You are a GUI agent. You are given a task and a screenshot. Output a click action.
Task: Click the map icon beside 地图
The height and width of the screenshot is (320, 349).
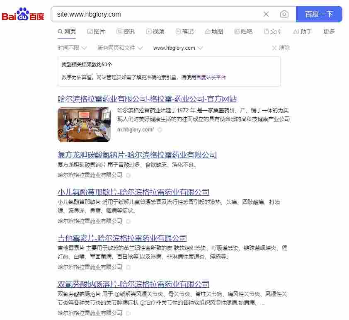coord(208,31)
